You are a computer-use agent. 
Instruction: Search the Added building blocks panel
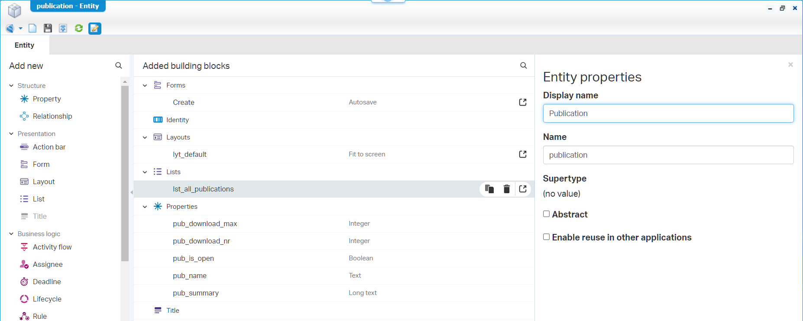point(523,66)
